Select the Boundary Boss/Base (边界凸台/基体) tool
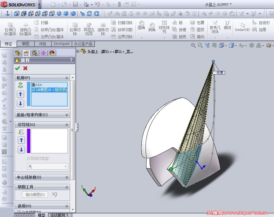The width and height of the screenshot is (274, 217). pyautogui.click(x=49, y=37)
